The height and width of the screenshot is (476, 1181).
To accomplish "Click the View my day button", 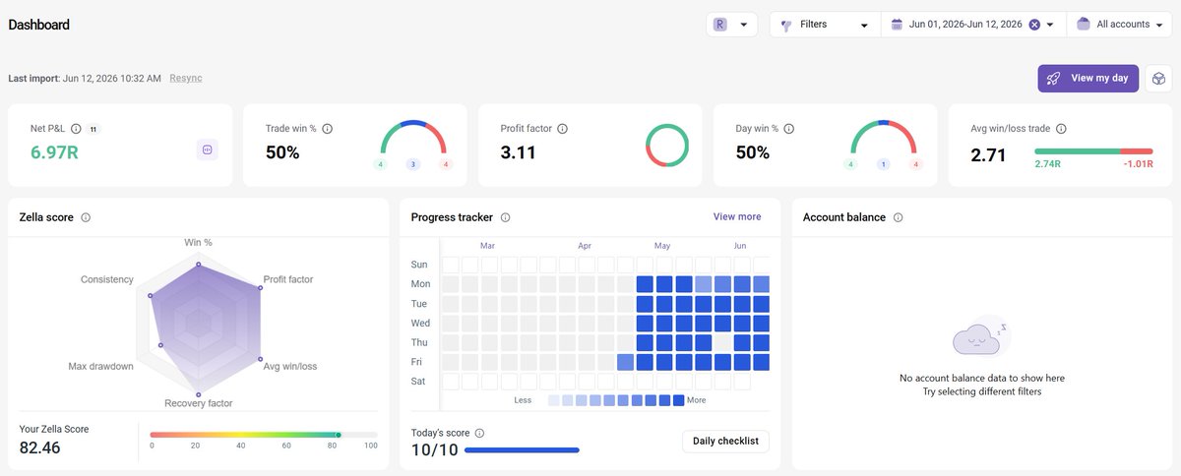I will (x=1088, y=79).
